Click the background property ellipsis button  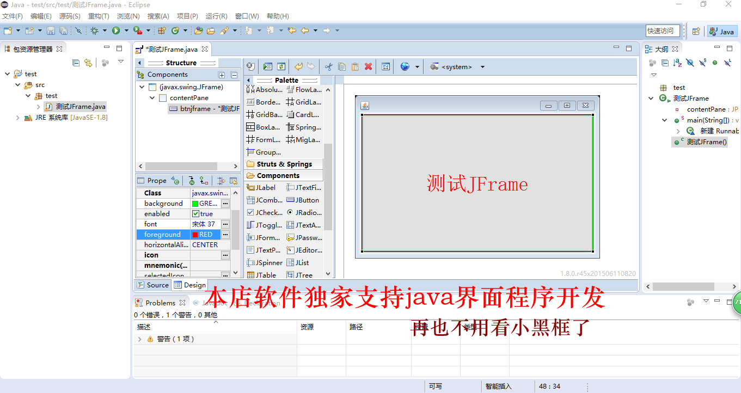click(225, 204)
